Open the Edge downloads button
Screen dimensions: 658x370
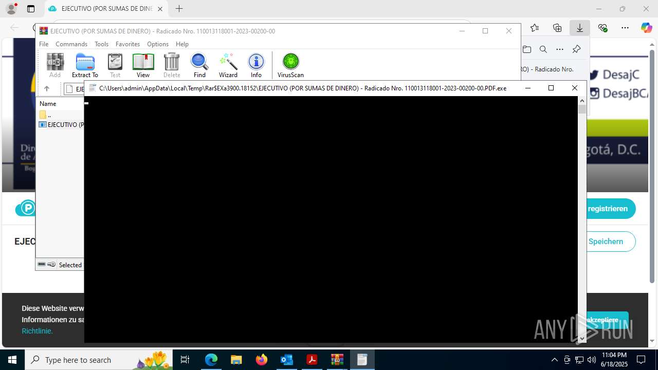pyautogui.click(x=579, y=28)
